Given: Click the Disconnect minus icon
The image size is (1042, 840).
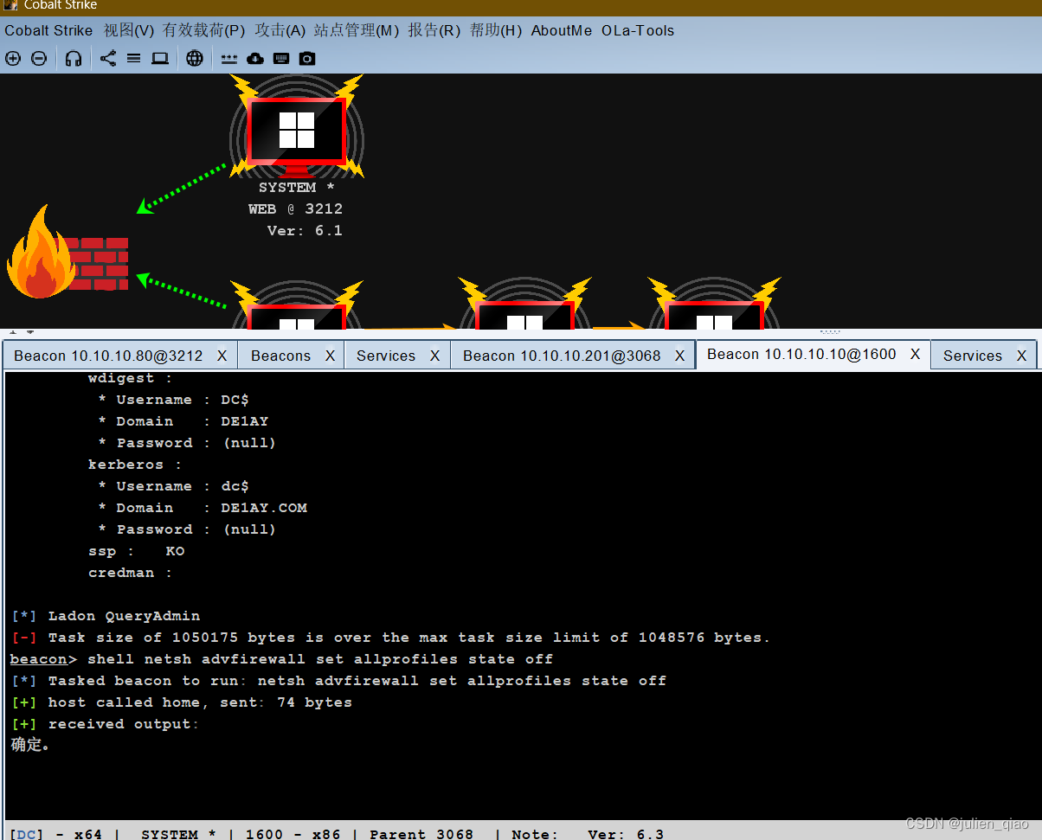Looking at the screenshot, I should tap(39, 59).
